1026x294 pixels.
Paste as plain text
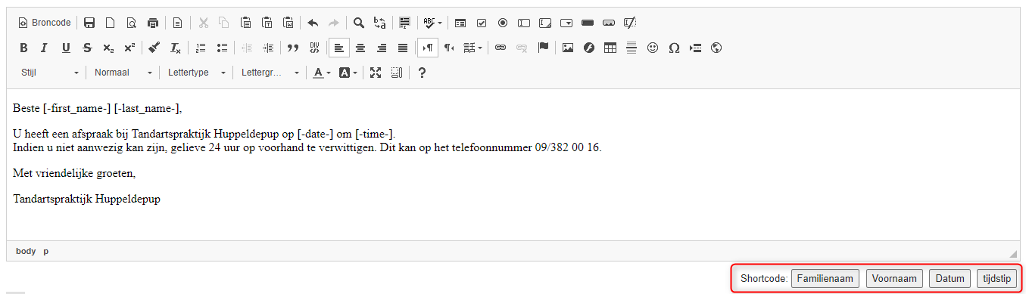coord(267,23)
